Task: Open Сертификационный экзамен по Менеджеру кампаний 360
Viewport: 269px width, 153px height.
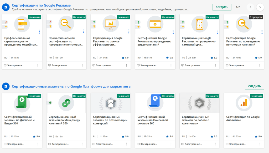Action: tap(64, 120)
